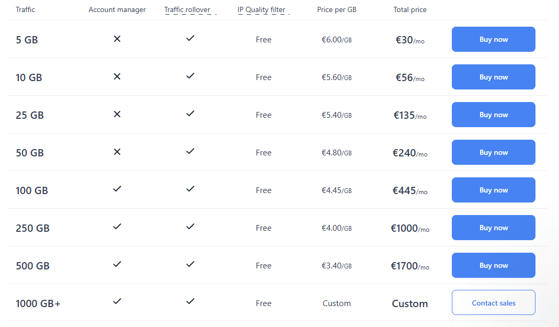Click Traffic rollover checkmark in 1000 GB+ row

pyautogui.click(x=190, y=301)
